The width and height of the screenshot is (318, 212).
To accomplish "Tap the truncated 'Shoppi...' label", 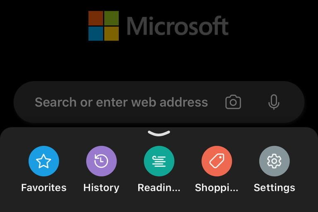I will click(217, 188).
